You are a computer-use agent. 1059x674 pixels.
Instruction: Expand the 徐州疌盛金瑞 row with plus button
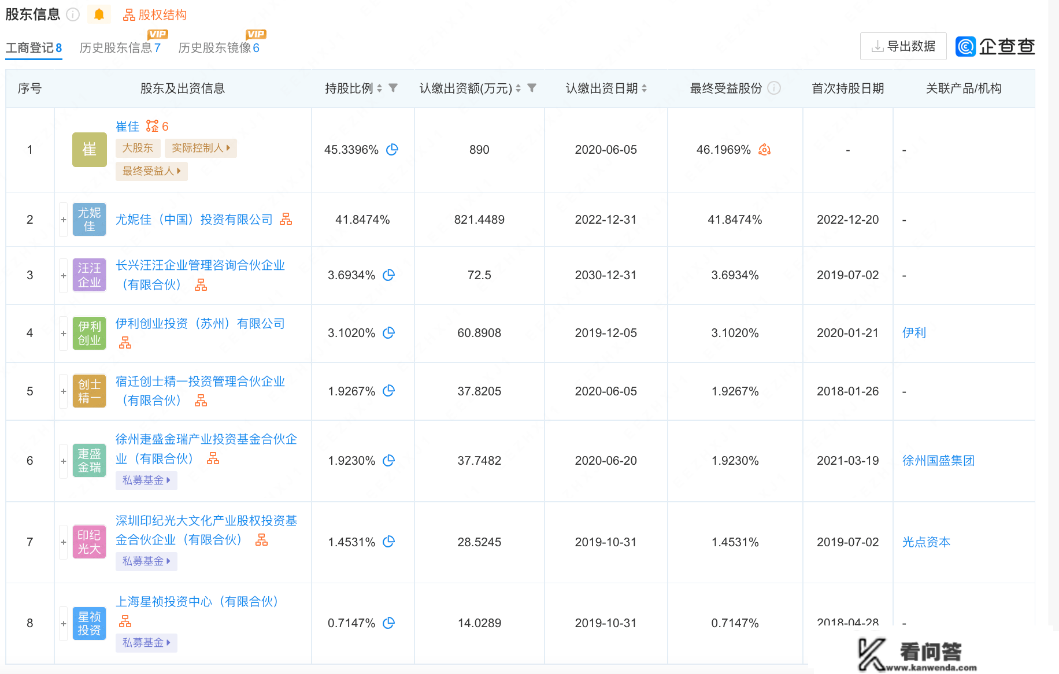pyautogui.click(x=64, y=461)
